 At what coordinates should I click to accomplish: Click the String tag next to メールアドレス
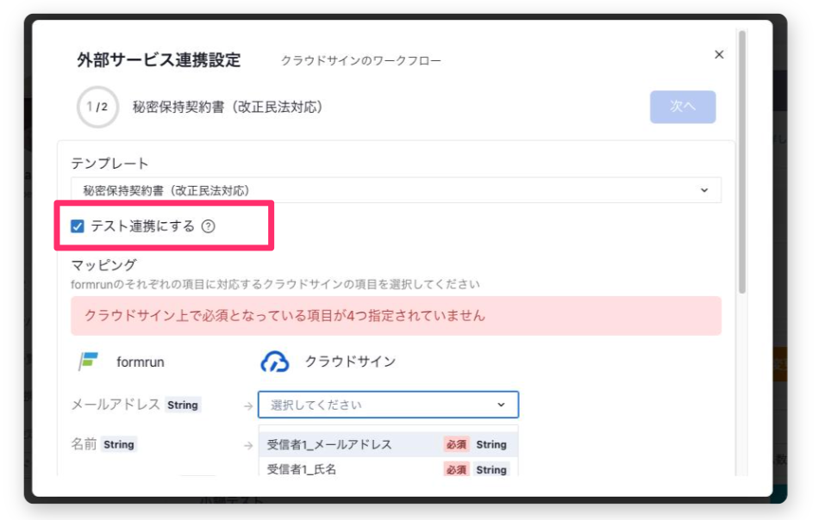point(183,405)
